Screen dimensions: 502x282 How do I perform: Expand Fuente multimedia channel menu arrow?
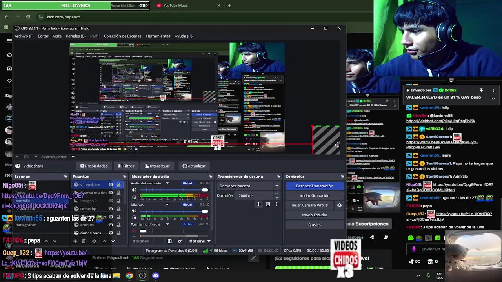point(167,224)
